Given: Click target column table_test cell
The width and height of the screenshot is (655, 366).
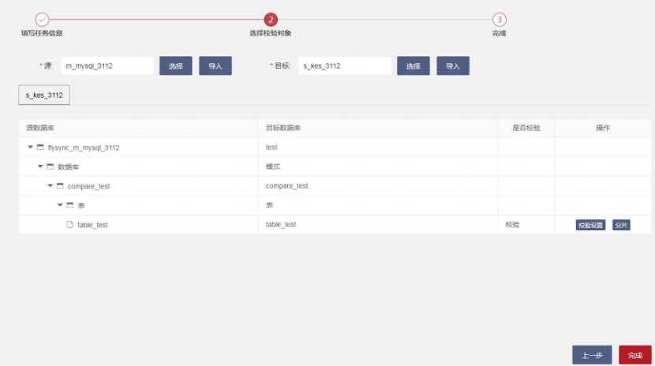Looking at the screenshot, I should 281,225.
